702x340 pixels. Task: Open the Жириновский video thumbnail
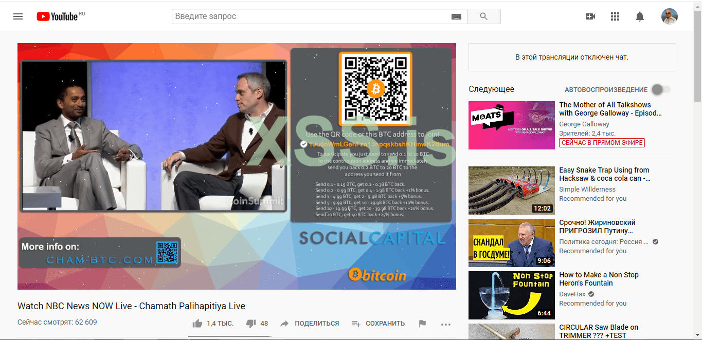pos(512,243)
